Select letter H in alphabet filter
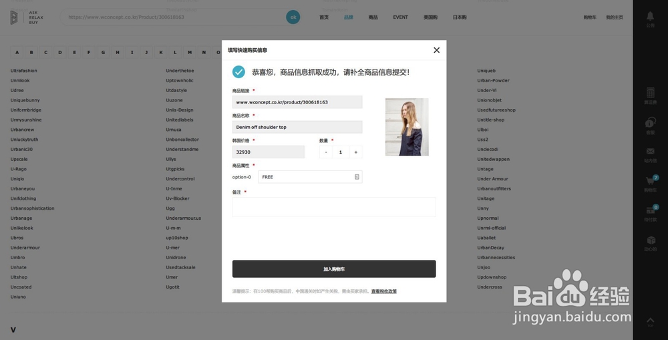 [118, 52]
